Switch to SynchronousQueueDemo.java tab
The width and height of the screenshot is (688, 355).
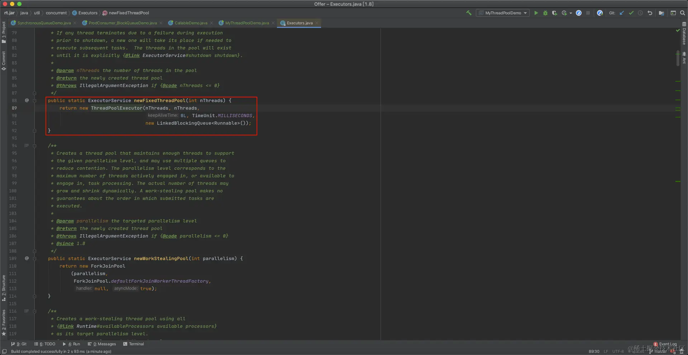44,23
